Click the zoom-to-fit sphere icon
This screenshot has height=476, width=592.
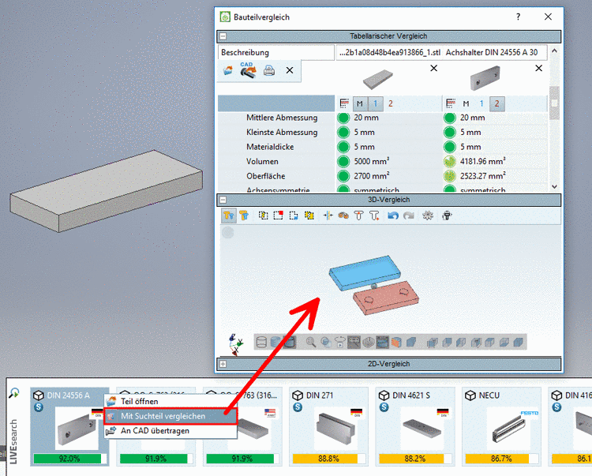pos(325,342)
